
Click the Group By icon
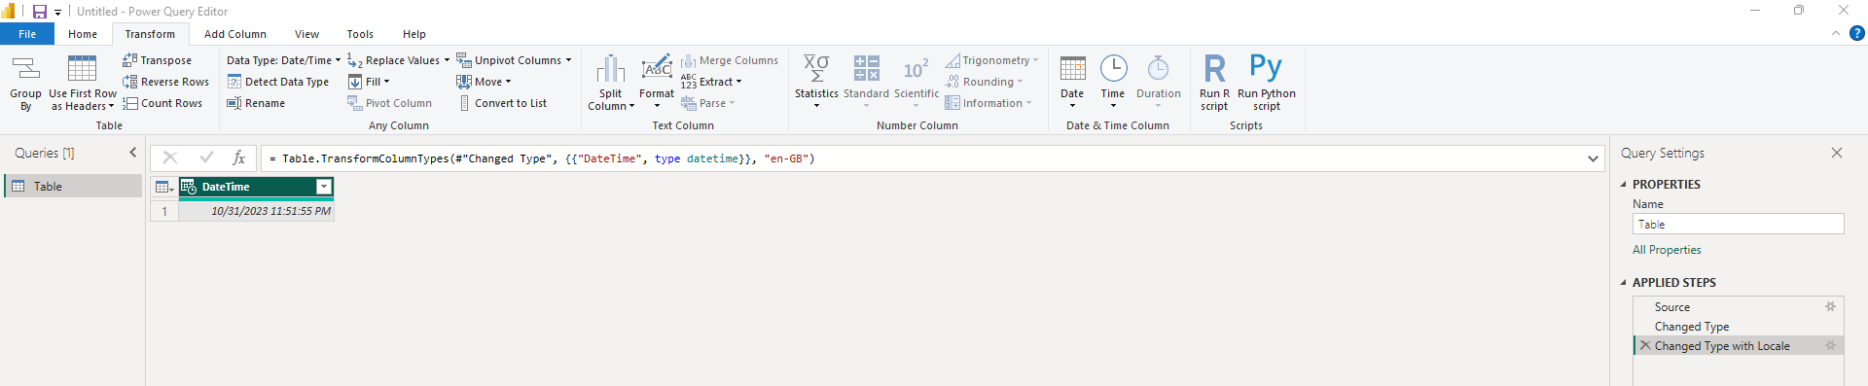[x=25, y=69]
